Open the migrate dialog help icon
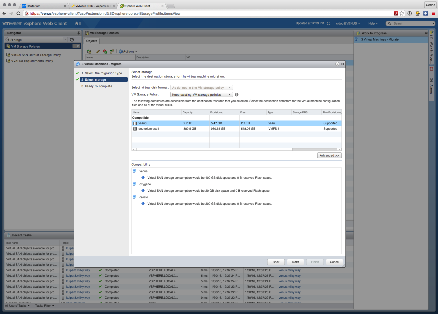 click(337, 64)
